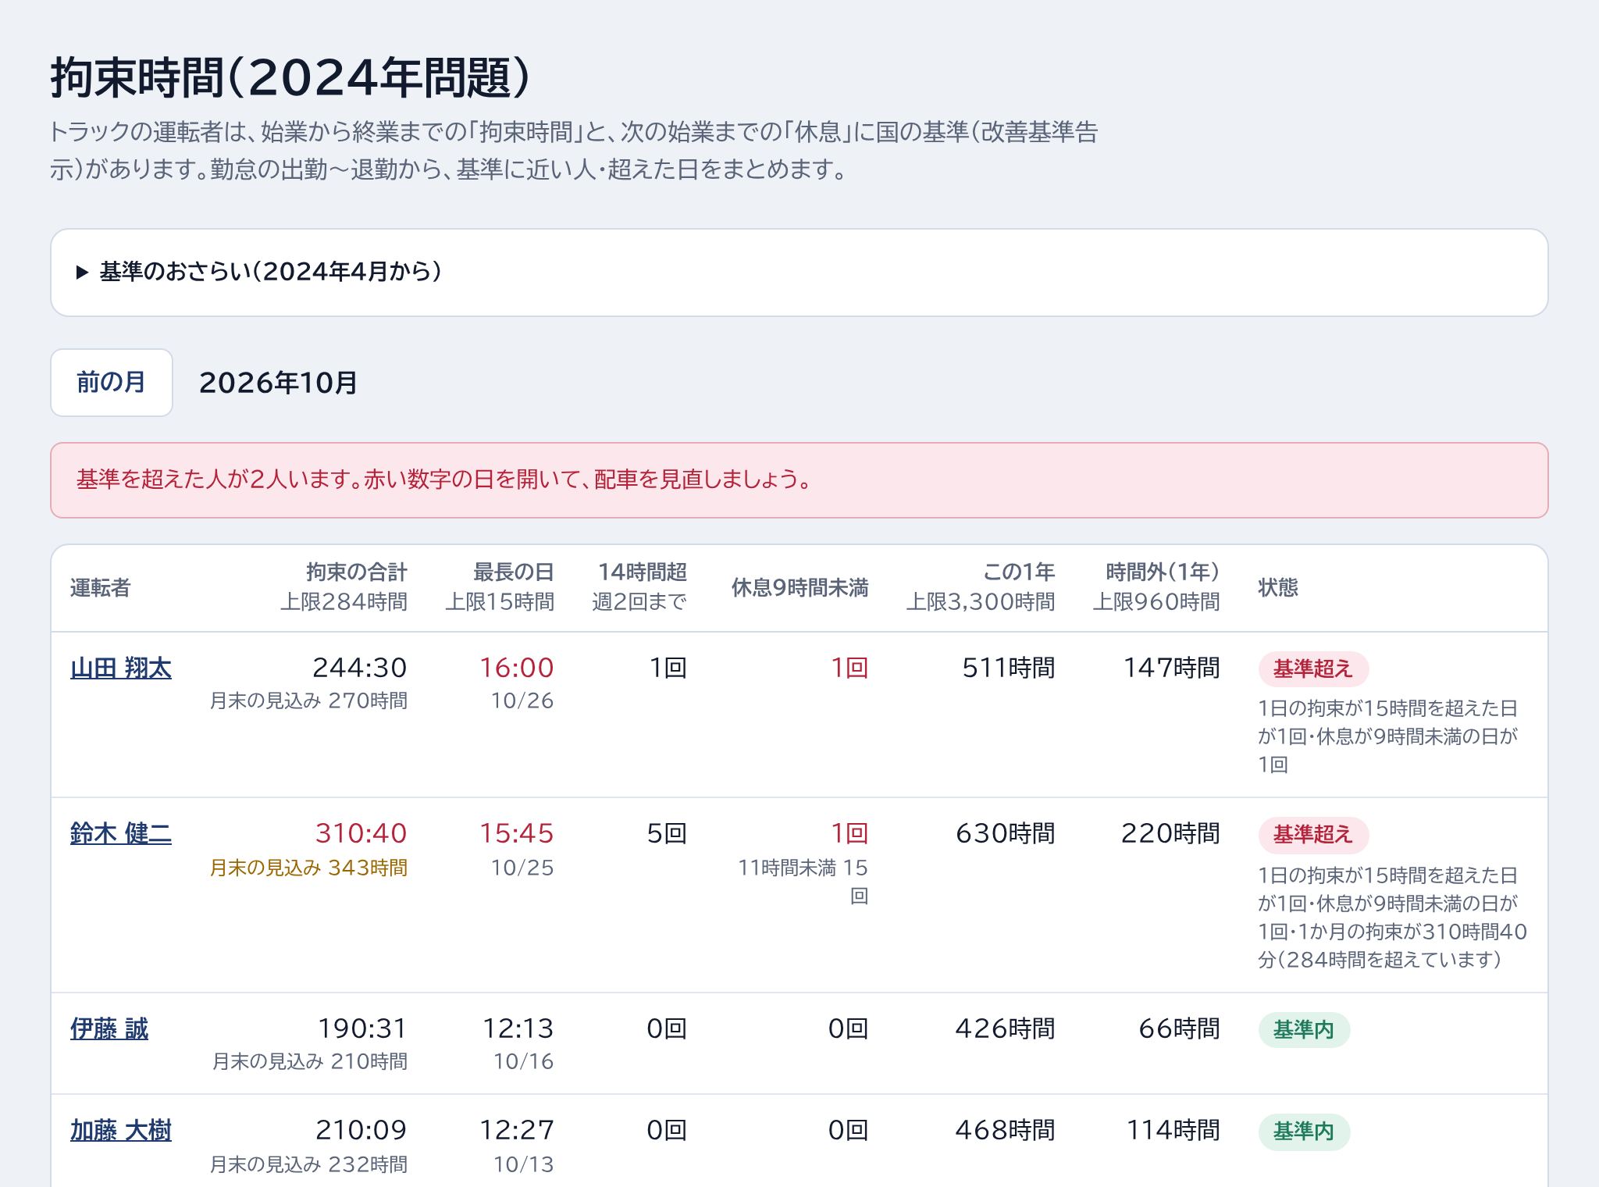Click the 前の月 button
This screenshot has width=1599, height=1187.
coord(112,383)
